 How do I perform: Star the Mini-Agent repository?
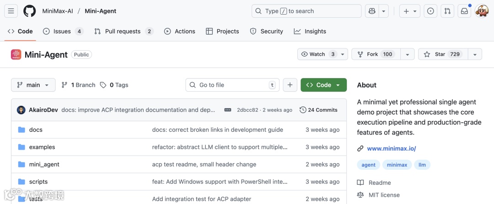click(x=440, y=54)
